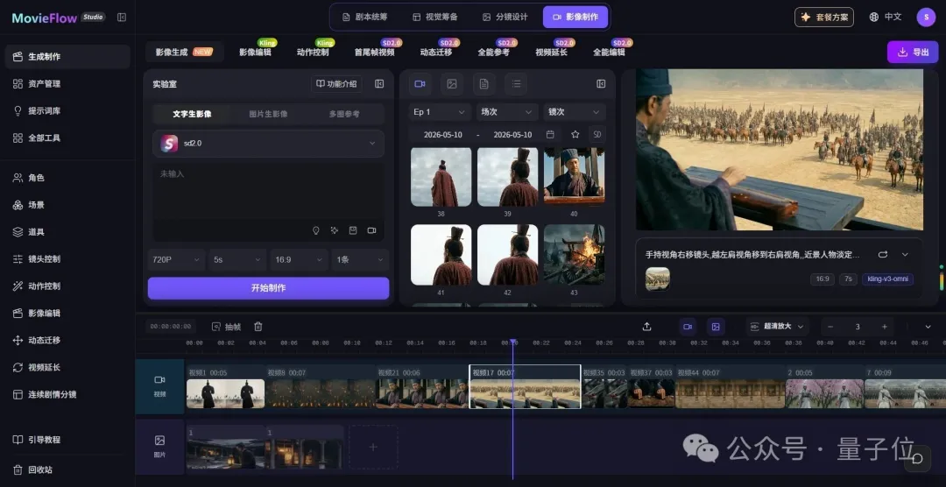The height and width of the screenshot is (487, 946).
Task: Open the 1条 count dropdown
Action: tap(360, 259)
